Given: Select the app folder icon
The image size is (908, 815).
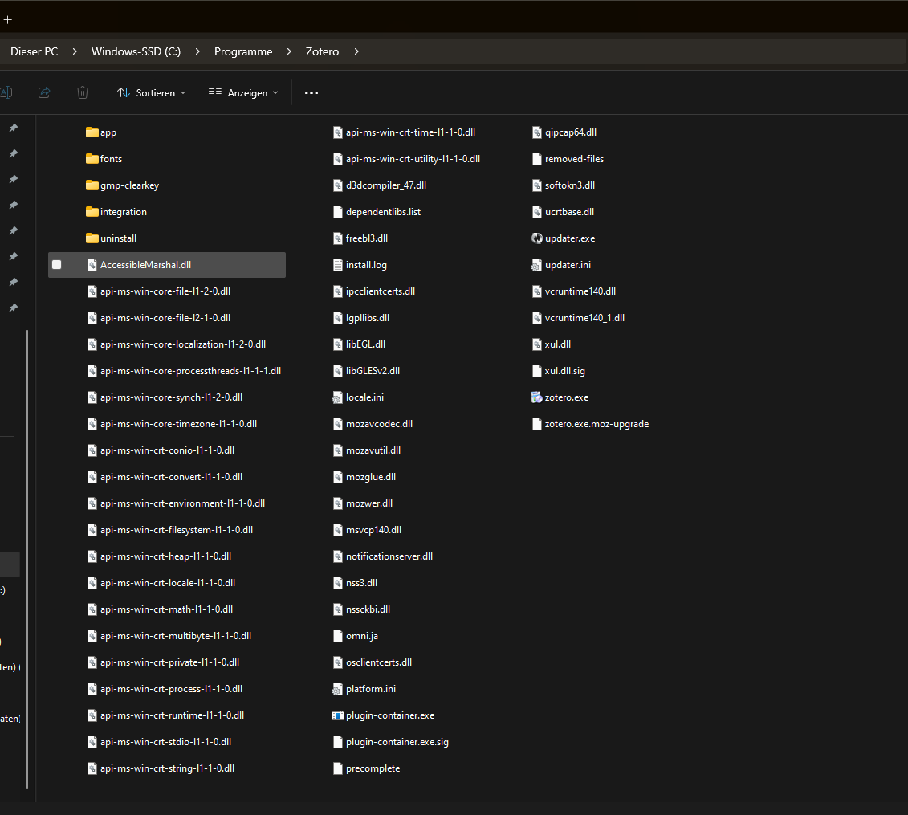Looking at the screenshot, I should tap(92, 132).
